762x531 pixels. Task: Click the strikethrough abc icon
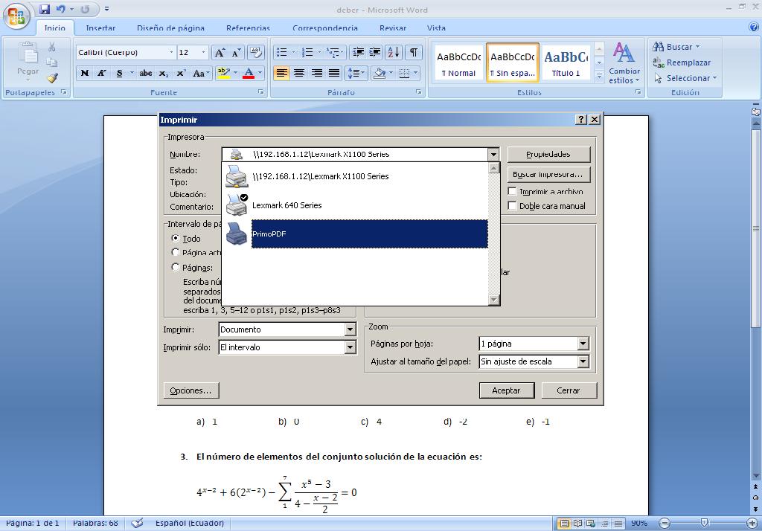[x=146, y=73]
